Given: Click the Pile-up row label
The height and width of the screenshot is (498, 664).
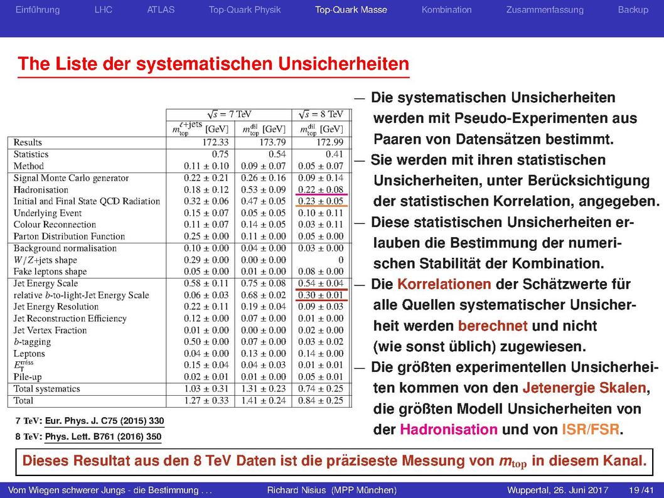Looking at the screenshot, I should coord(28,377).
